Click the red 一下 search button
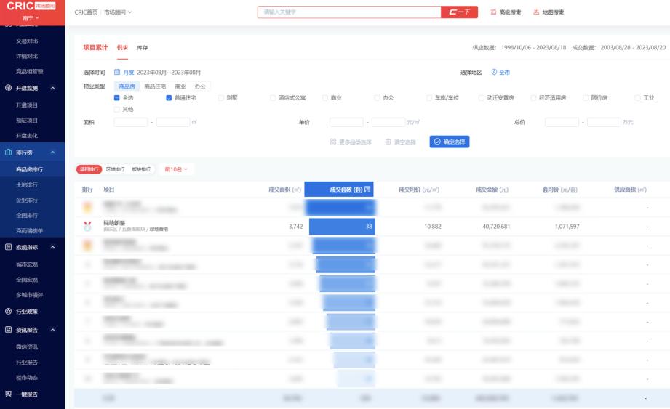 coord(460,12)
